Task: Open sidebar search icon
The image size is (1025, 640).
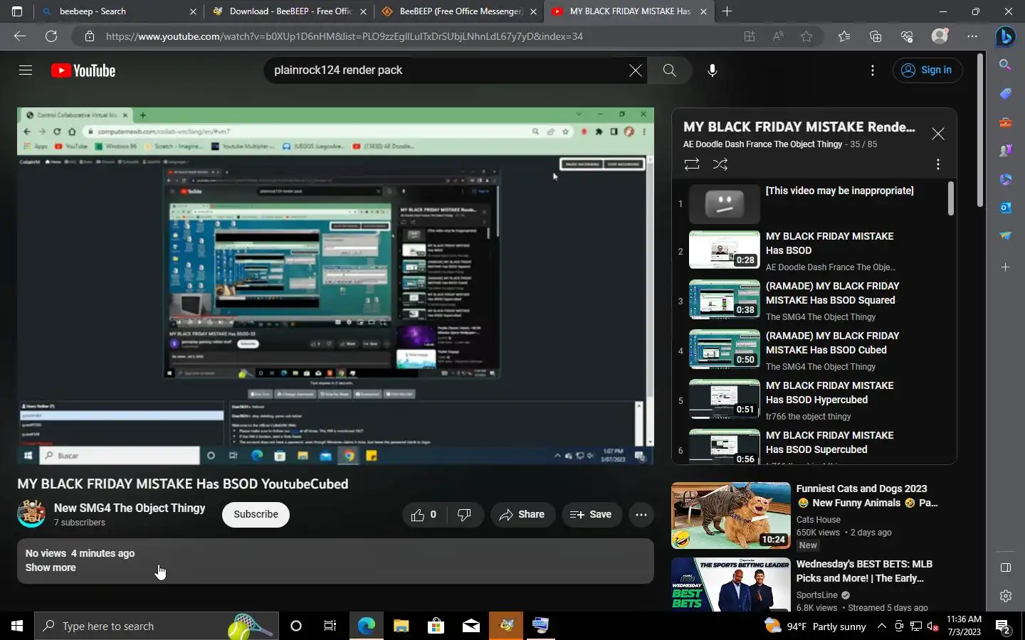Action: 1005,65
